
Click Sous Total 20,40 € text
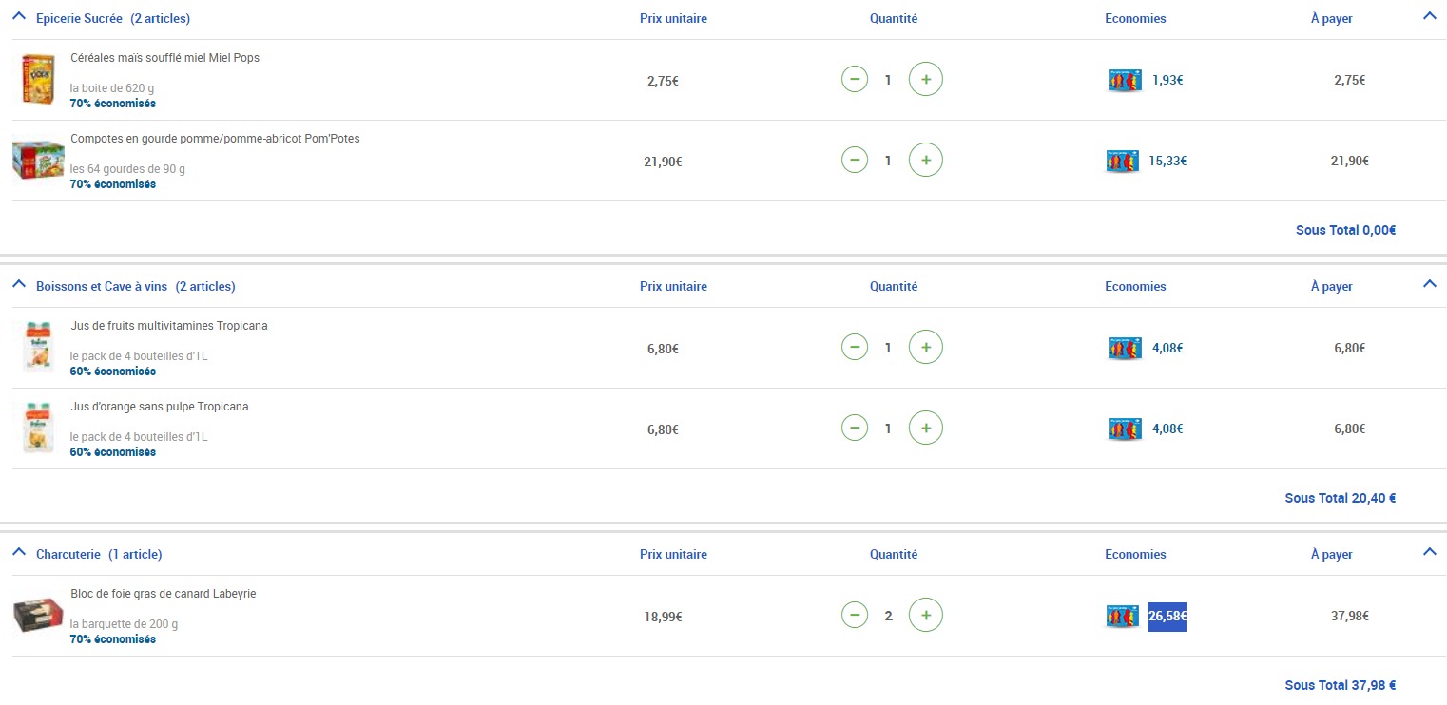coord(1341,498)
